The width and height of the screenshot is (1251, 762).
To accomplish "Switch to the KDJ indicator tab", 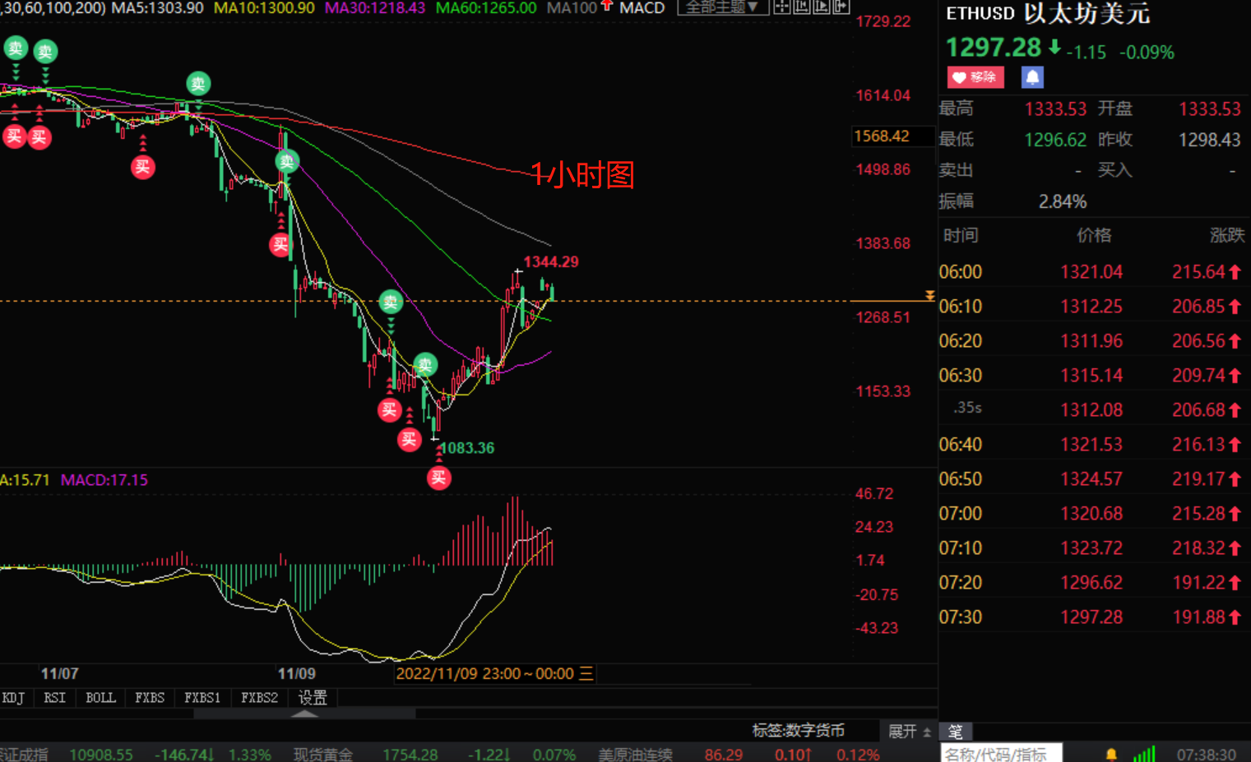I will (13, 698).
